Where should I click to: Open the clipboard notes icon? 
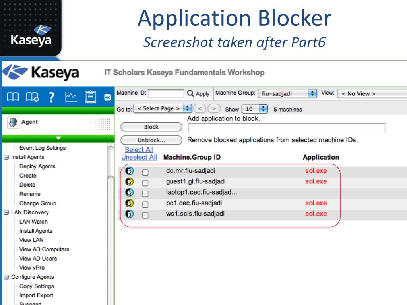click(x=90, y=97)
